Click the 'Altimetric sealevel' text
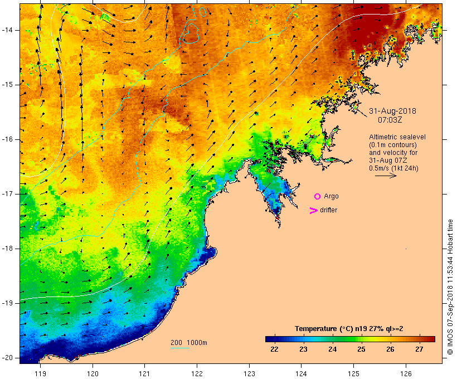 pyautogui.click(x=397, y=137)
